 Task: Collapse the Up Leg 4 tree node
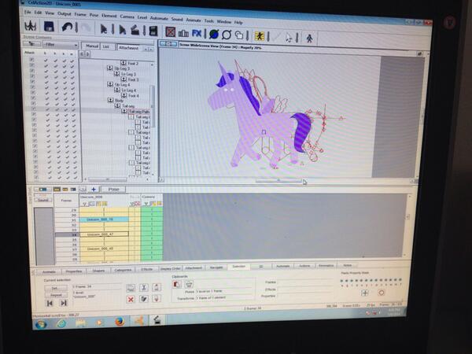[x=110, y=84]
